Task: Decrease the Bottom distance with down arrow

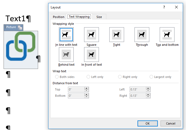Action: [87, 97]
